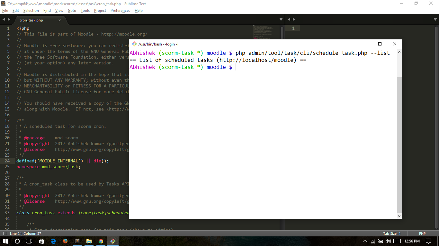This screenshot has height=246, width=439.
Task: Click next-tab arrow in right pane
Action: coord(293,20)
